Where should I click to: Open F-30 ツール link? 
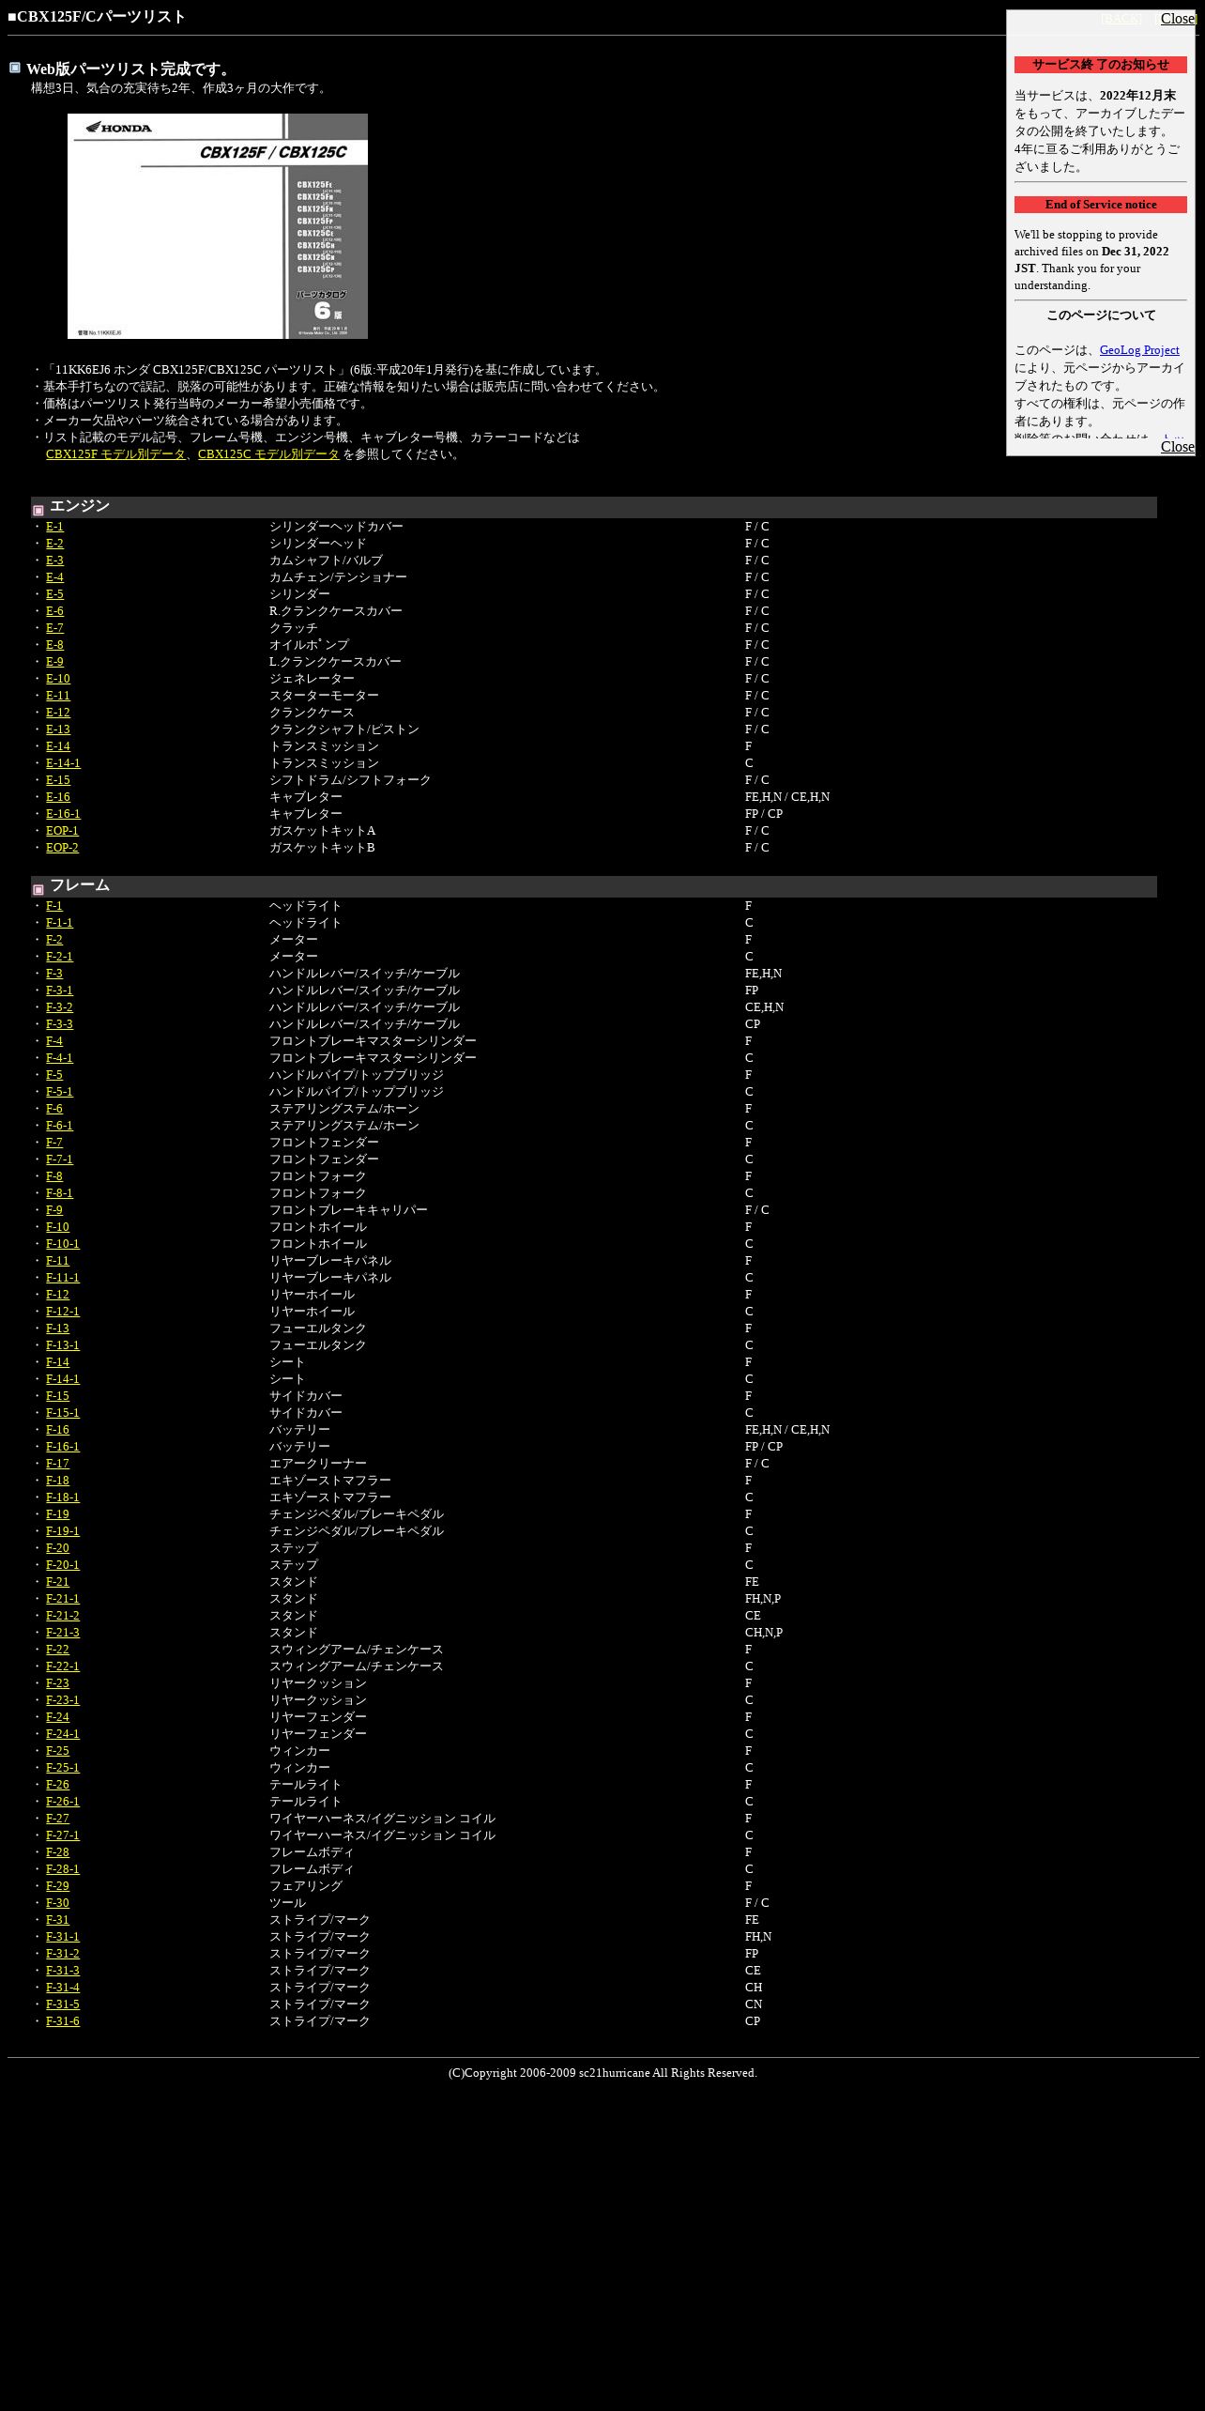click(57, 1903)
